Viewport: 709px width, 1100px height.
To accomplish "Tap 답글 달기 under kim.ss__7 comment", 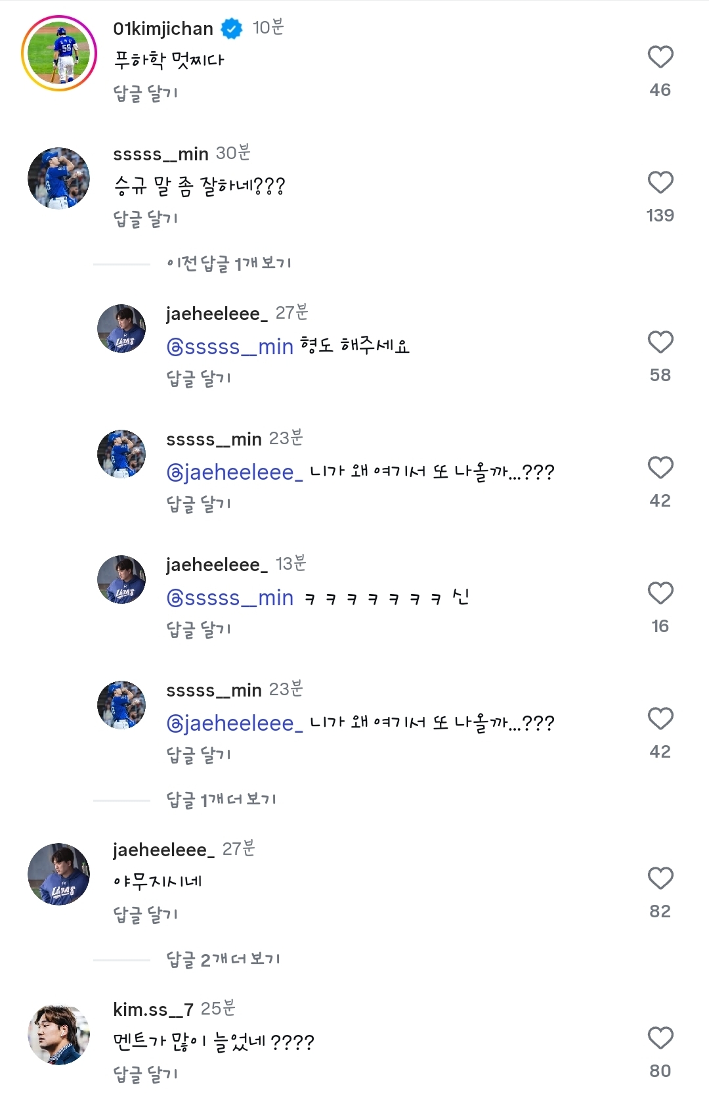I will (145, 1074).
